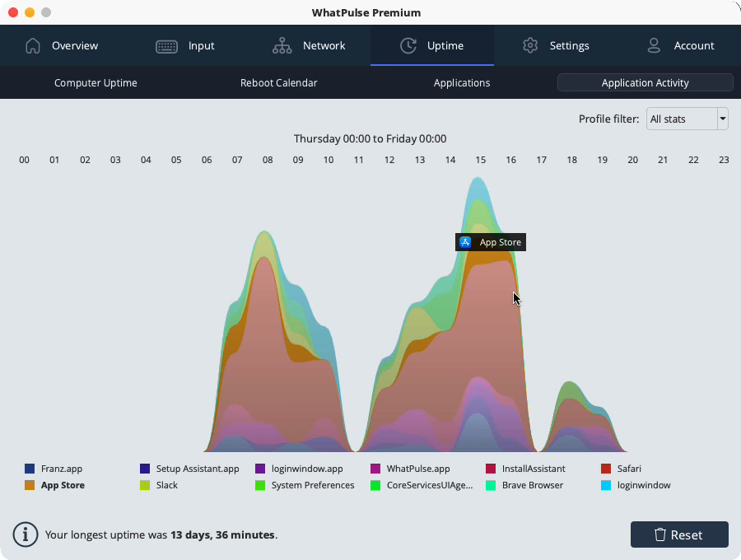This screenshot has width=741, height=560.
Task: Click the Input keyboard icon
Action: (166, 46)
